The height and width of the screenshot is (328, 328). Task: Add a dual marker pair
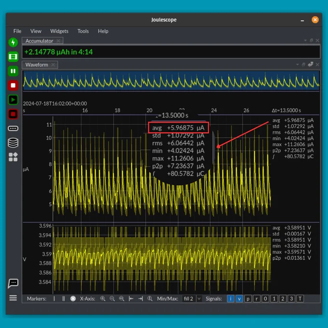point(63,299)
